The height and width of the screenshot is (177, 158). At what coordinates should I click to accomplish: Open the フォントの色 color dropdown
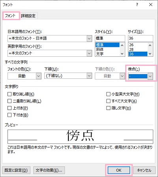coord(39,76)
